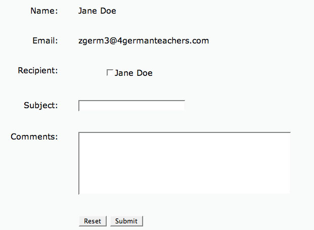Click the word Doe in Name row
Screen dimensions: 314x230
[x=108, y=11]
